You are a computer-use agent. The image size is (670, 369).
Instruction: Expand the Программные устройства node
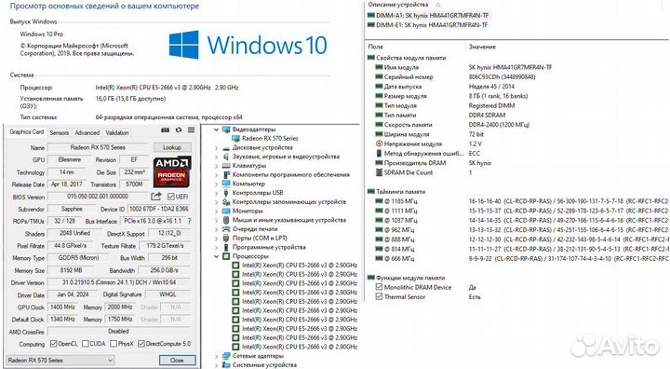[x=216, y=248]
